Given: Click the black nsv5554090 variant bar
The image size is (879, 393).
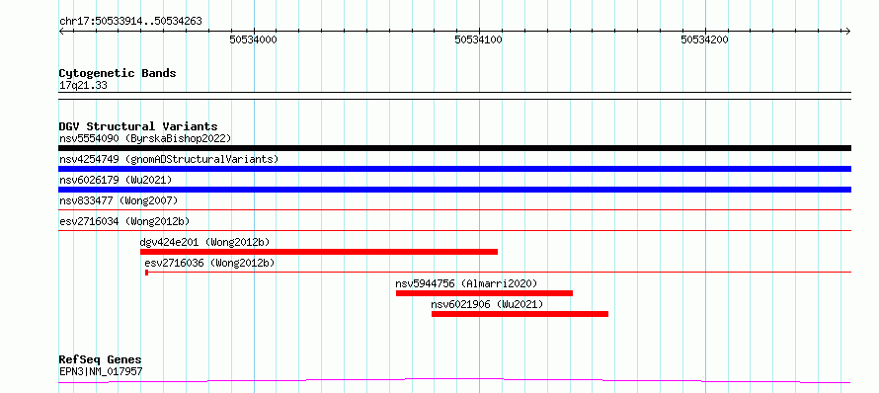Looking at the screenshot, I should point(454,148).
